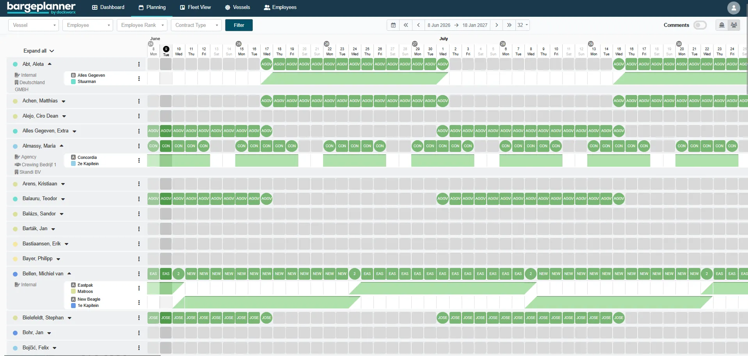This screenshot has width=748, height=356.
Task: Toggle the Comments switch
Action: point(700,25)
